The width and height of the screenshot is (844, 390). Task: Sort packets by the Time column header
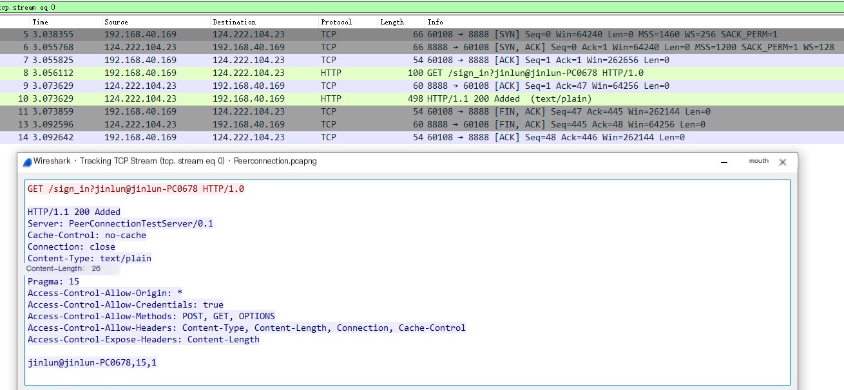click(x=40, y=22)
